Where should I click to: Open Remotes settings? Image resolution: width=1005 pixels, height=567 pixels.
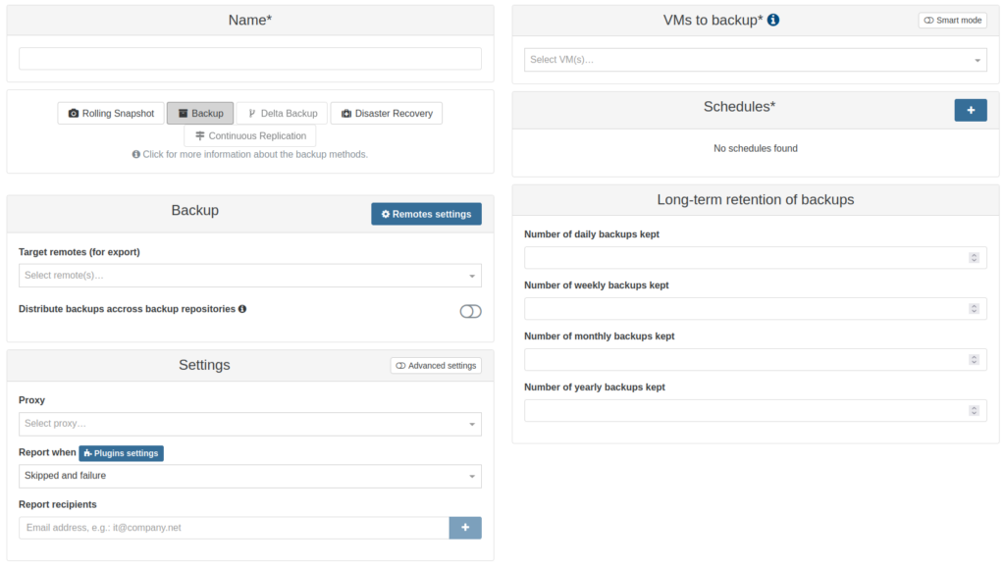point(426,214)
